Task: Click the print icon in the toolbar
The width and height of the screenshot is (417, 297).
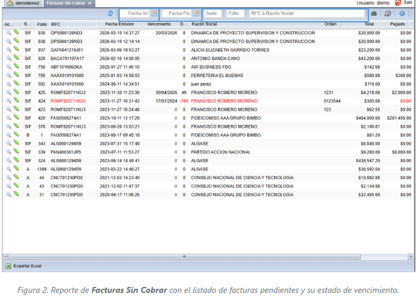Action: [374, 13]
